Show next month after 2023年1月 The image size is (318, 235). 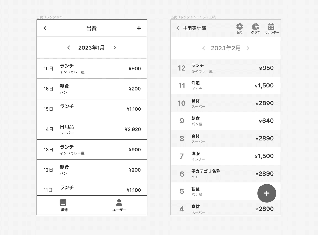pos(115,48)
